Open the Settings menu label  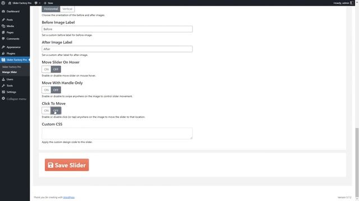11,92
